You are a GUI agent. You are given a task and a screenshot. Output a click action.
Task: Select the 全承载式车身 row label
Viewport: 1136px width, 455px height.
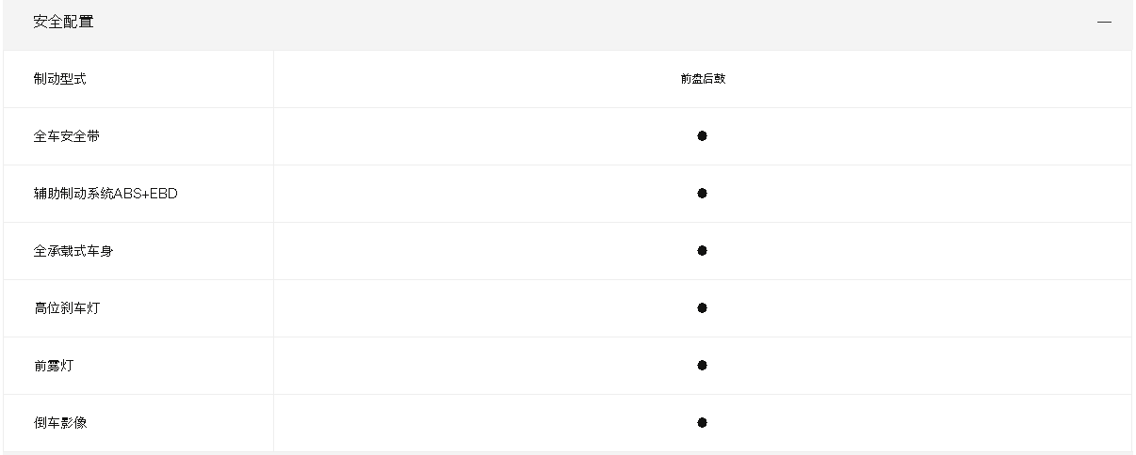click(73, 251)
